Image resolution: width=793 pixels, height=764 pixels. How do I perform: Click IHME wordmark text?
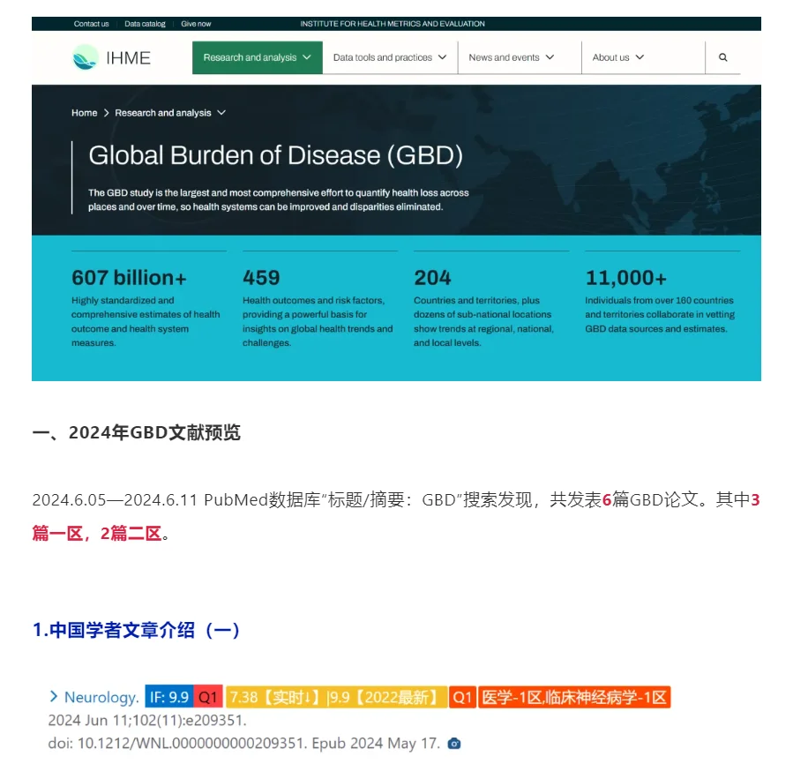129,58
